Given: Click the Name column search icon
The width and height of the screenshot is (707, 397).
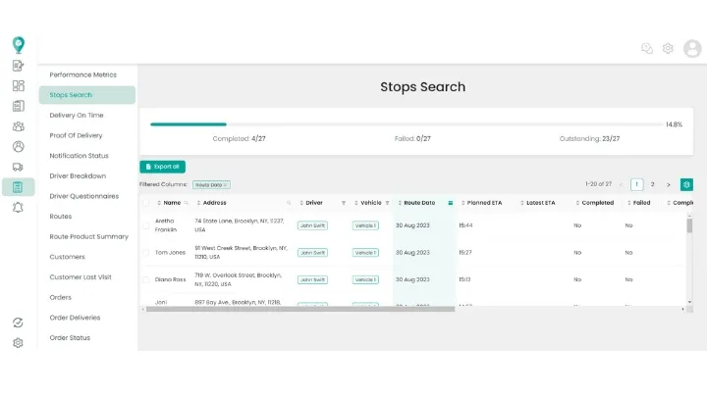Looking at the screenshot, I should (x=187, y=203).
